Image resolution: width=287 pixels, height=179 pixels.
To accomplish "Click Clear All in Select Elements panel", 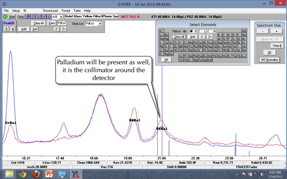I will (x=179, y=36).
